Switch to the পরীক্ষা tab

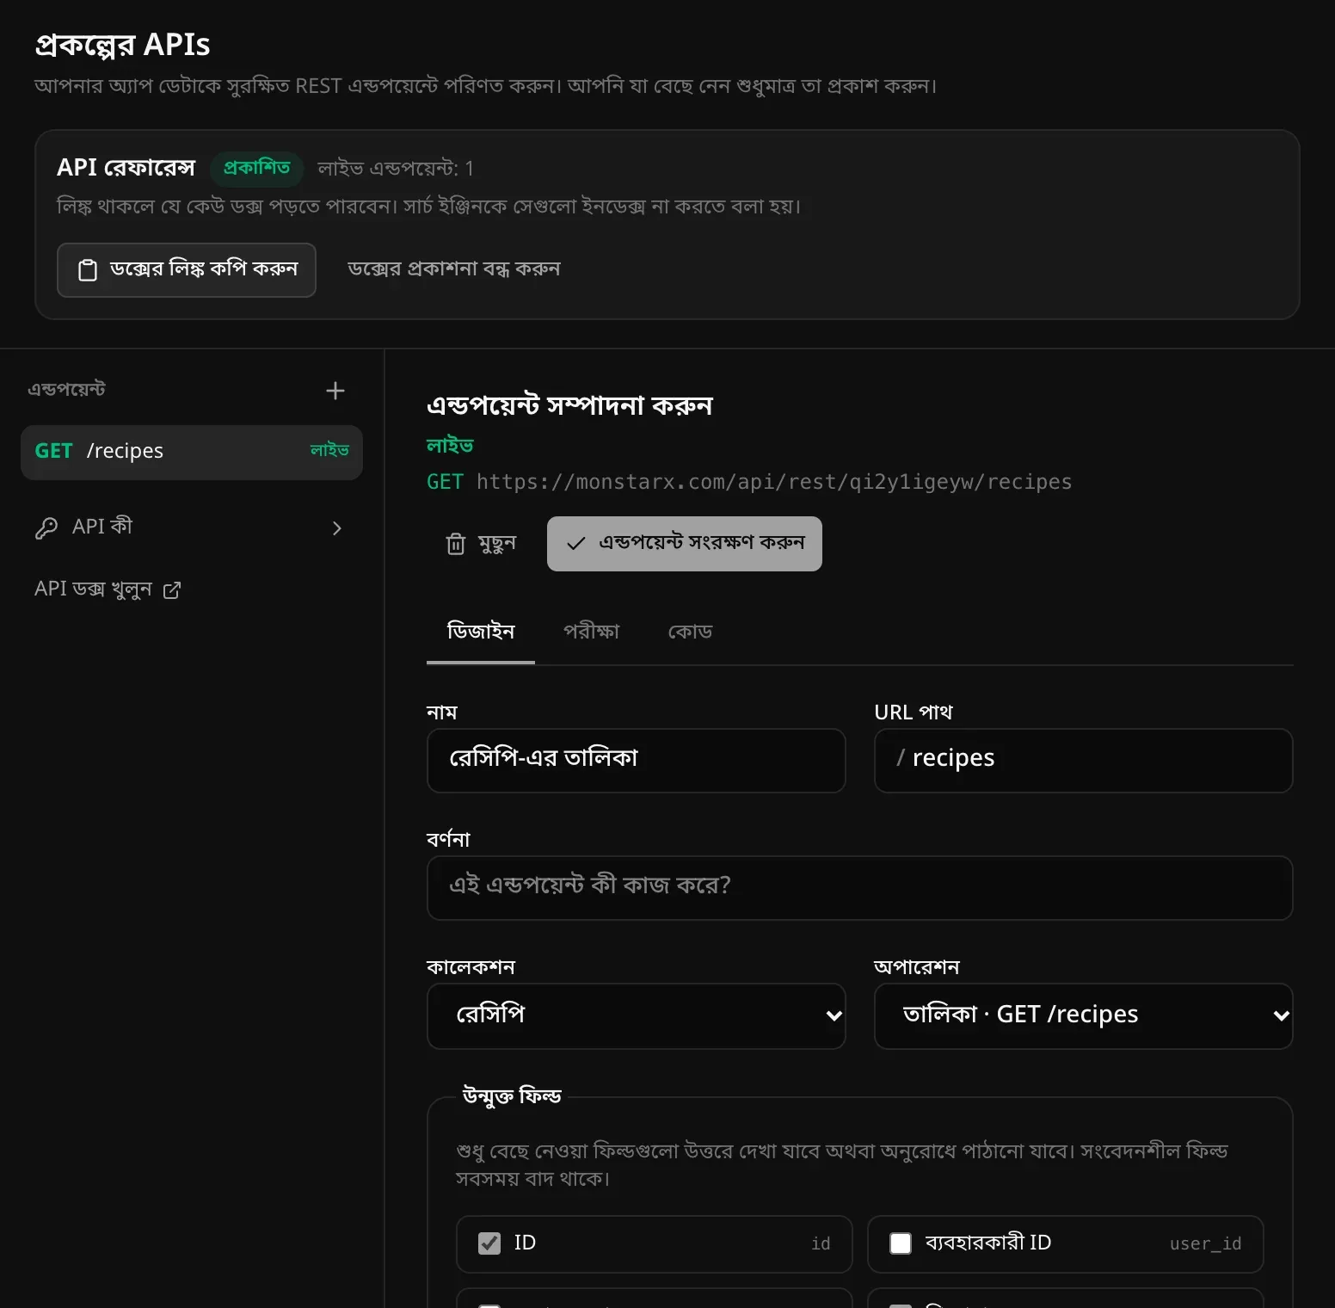(592, 632)
